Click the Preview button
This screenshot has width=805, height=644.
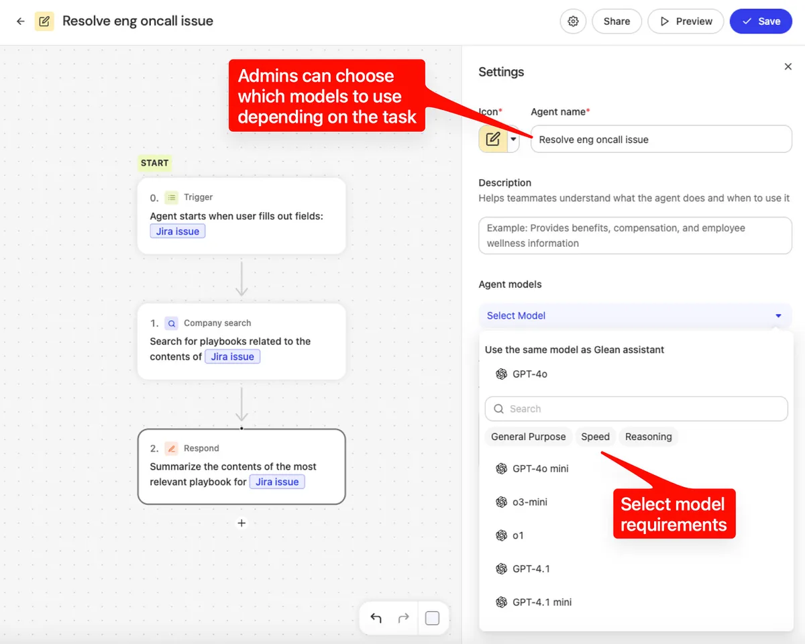[x=686, y=21]
